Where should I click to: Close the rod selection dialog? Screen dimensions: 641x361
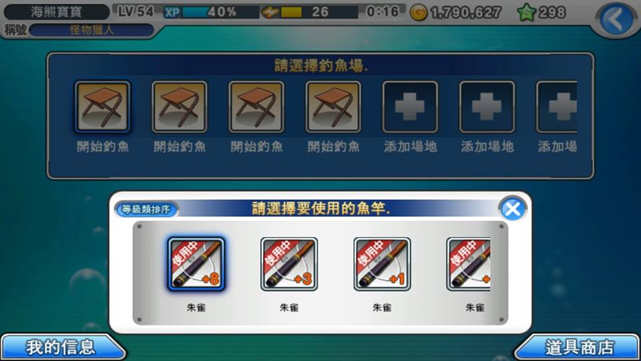(x=512, y=209)
